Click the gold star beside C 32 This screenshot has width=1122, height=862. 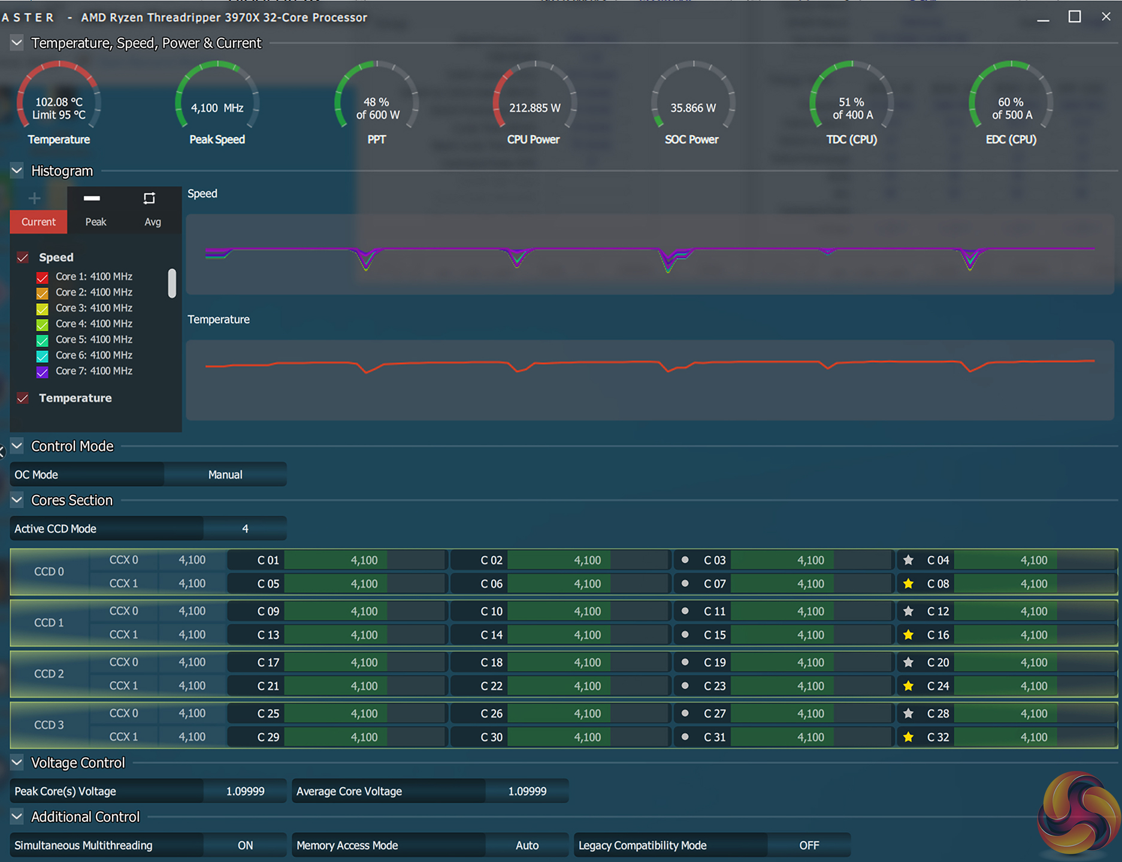(908, 737)
